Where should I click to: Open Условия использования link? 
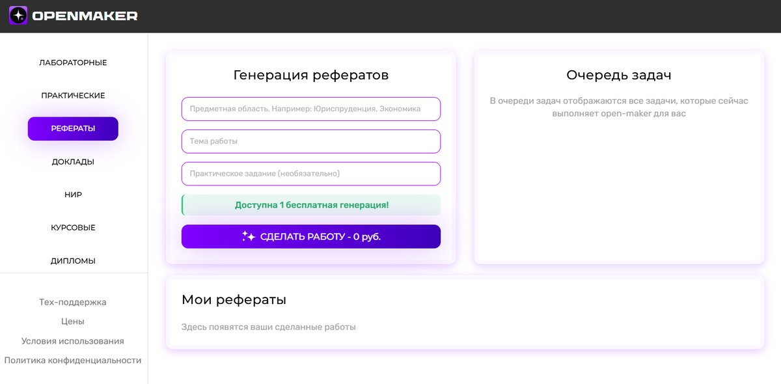point(73,341)
